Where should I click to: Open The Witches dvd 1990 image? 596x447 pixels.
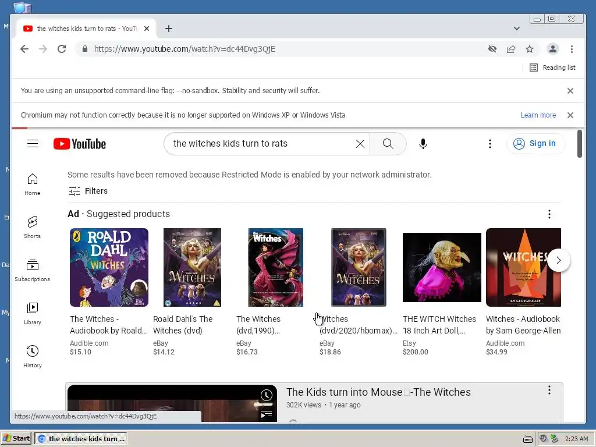275,267
